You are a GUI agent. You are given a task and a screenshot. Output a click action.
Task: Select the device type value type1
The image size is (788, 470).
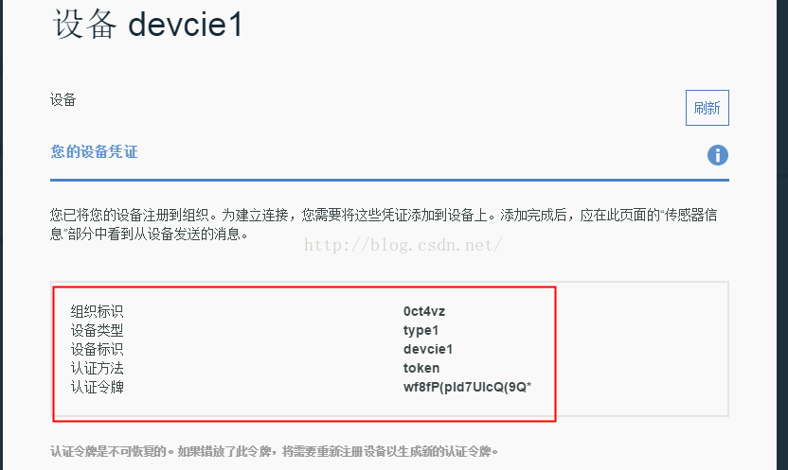pyautogui.click(x=421, y=330)
